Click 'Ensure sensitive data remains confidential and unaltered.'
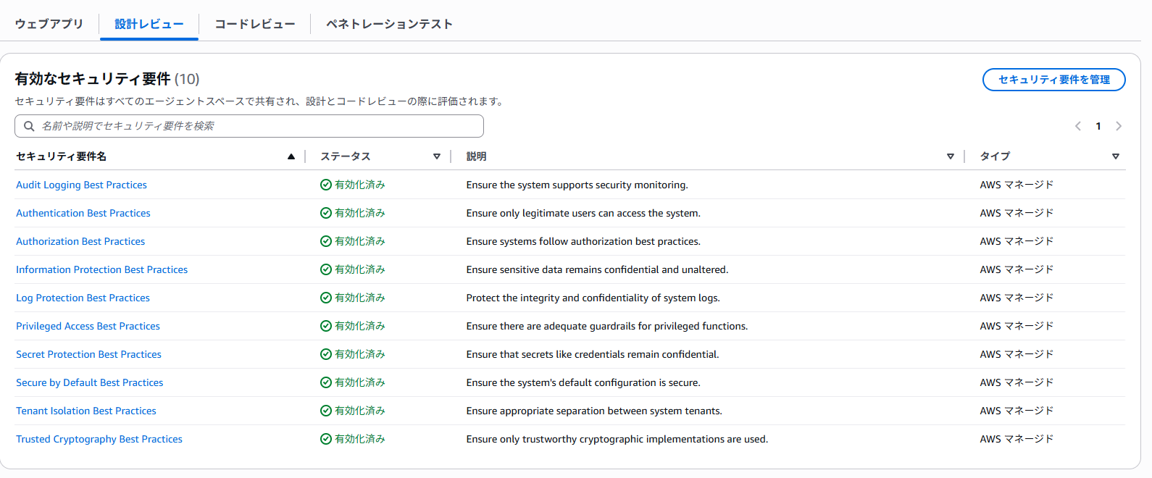Screen dimensions: 1152x478 pos(597,269)
